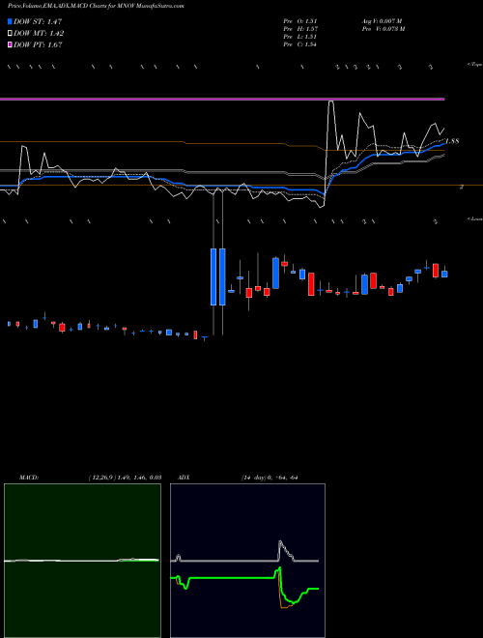
Task: Open the dark blue ADX indicator chart panel
Action: tap(247, 561)
